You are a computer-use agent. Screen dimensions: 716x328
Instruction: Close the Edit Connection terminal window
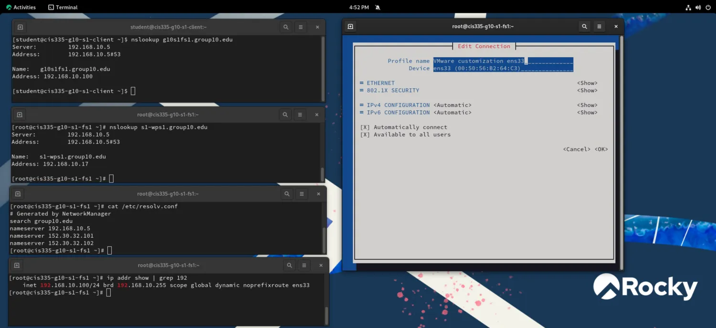616,27
